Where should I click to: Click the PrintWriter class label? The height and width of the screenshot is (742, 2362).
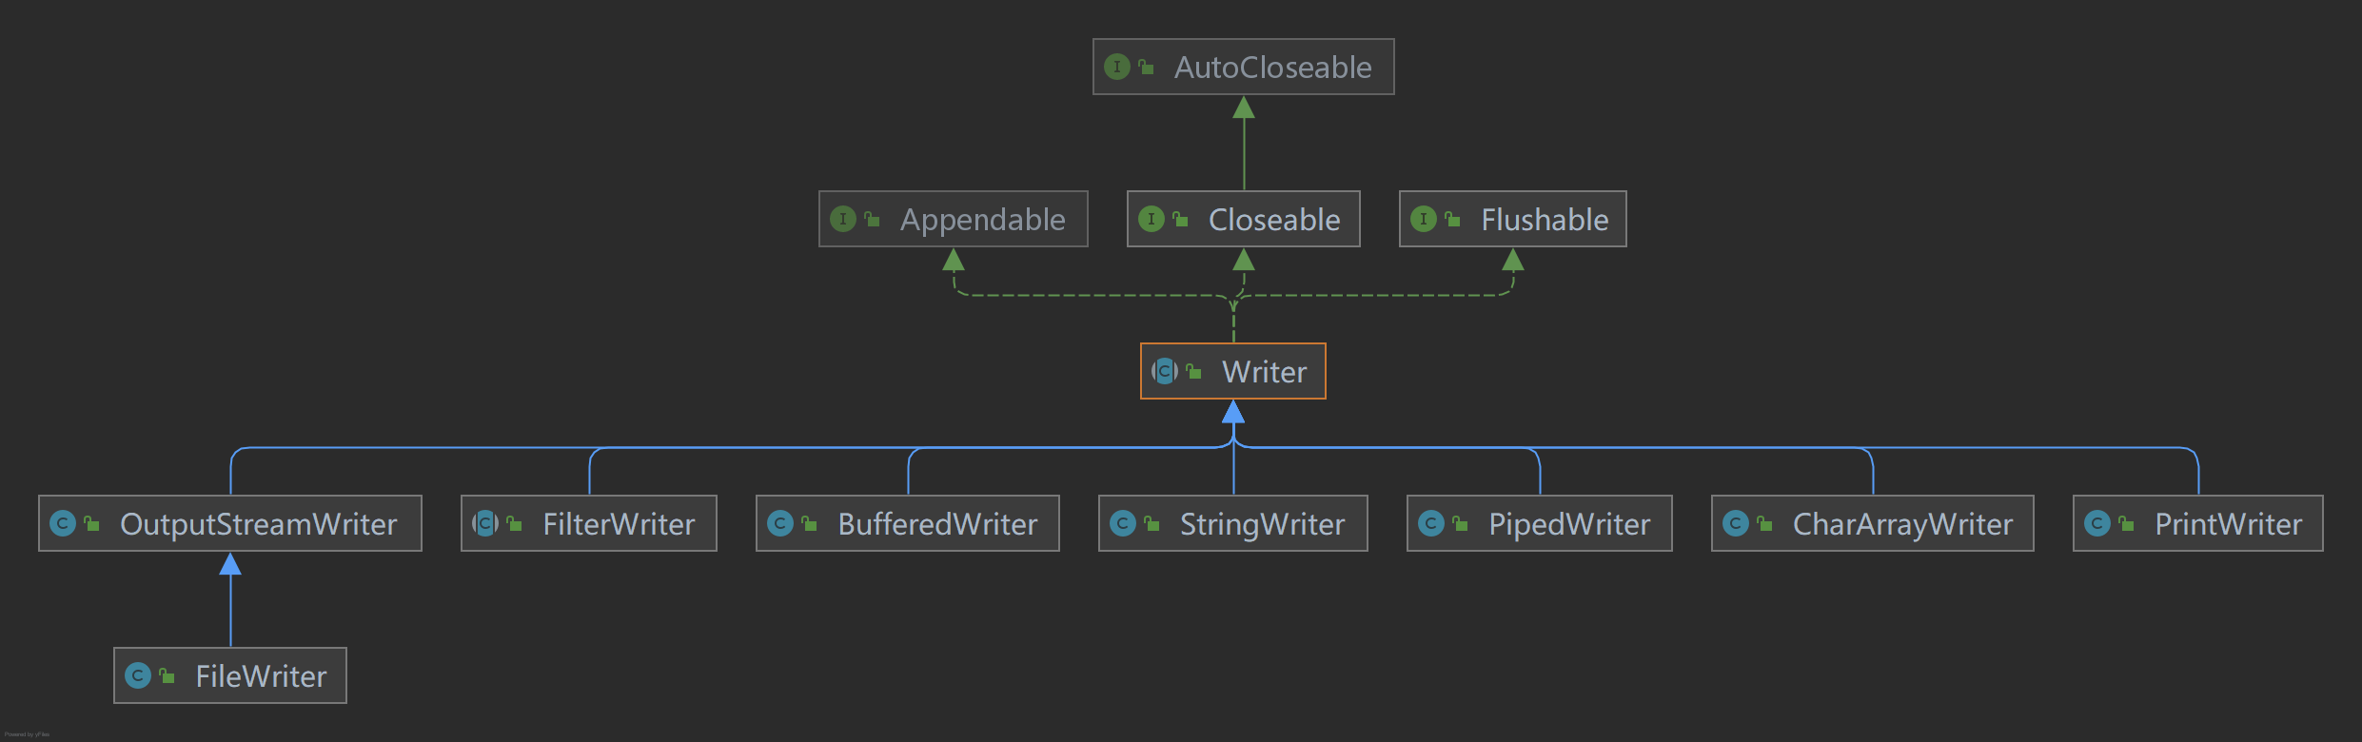[2228, 524]
